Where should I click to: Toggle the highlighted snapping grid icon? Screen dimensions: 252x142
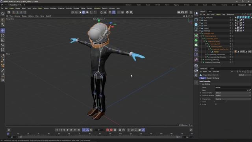coord(114,12)
